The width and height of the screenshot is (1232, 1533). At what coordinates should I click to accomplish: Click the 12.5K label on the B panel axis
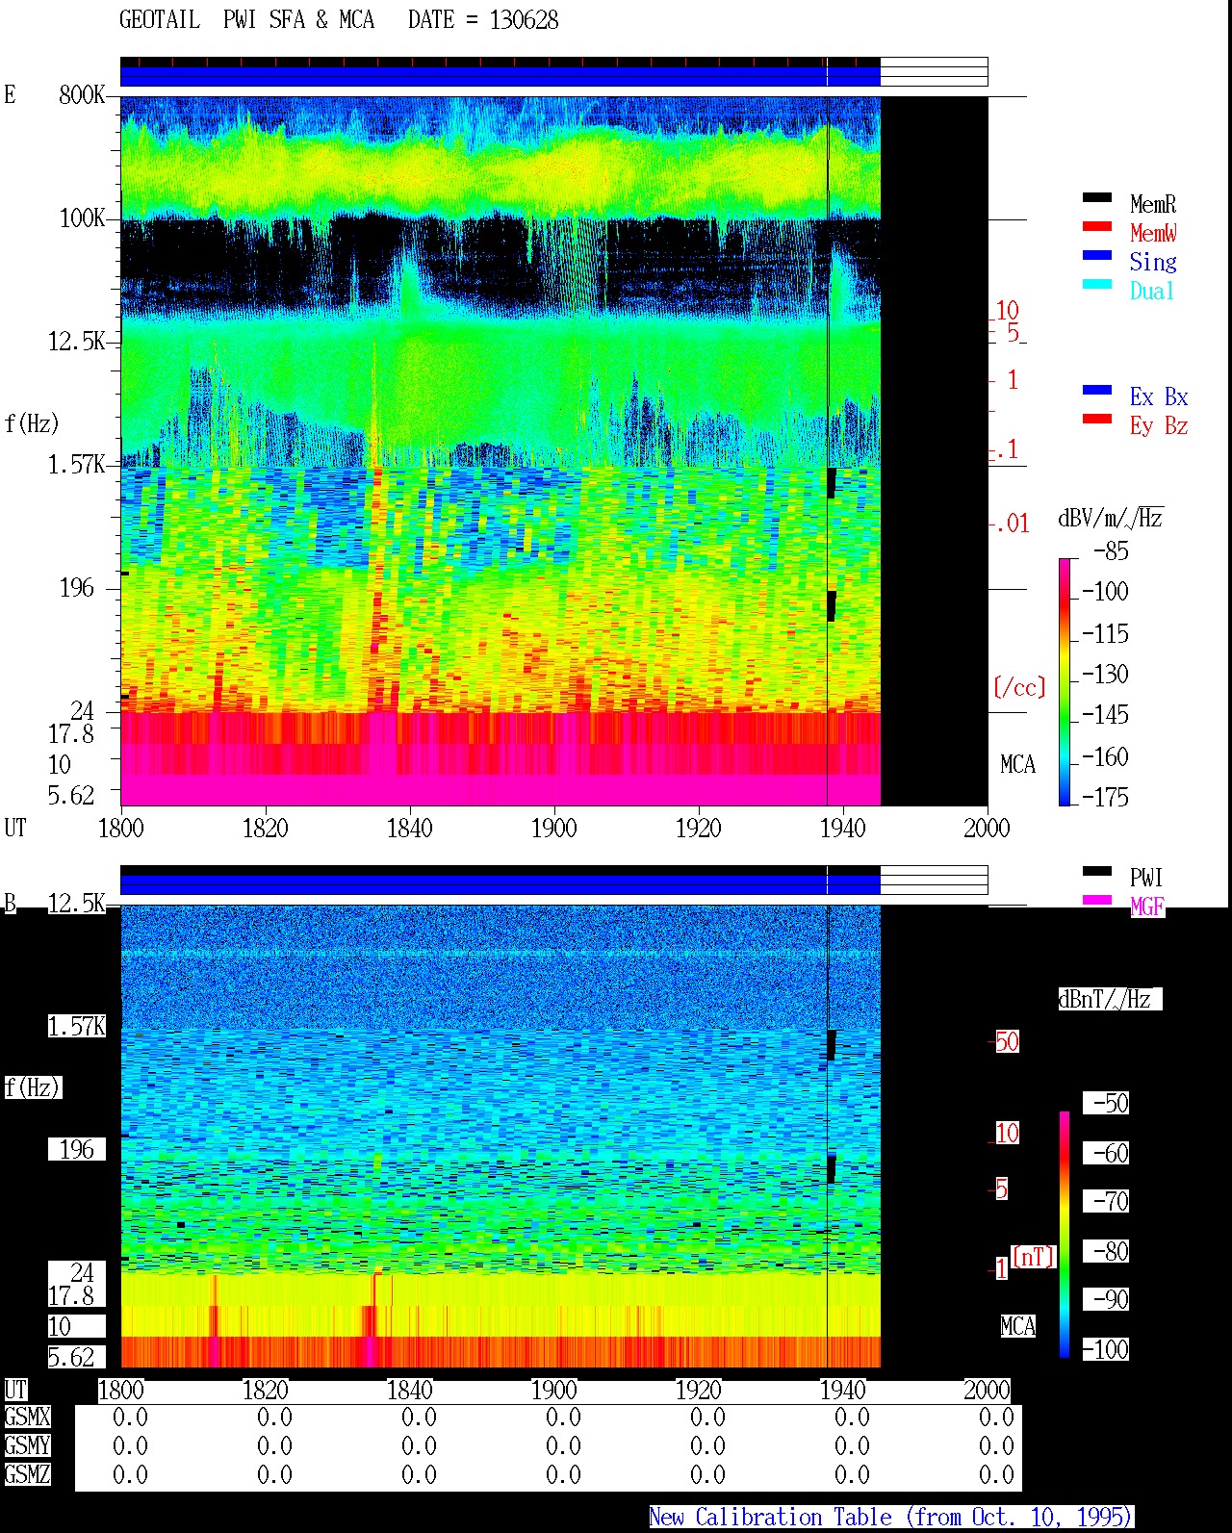[76, 903]
